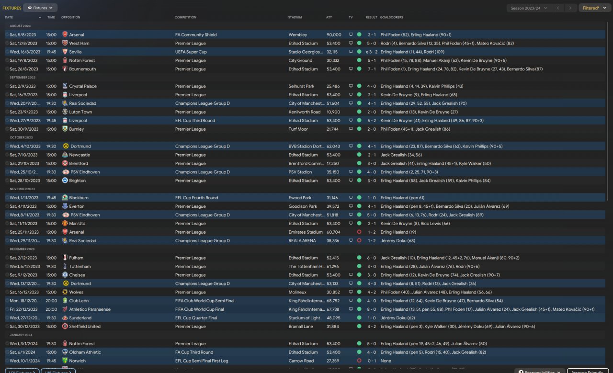Click the Man Utd club badge
This screenshot has width=613, height=373.
click(65, 224)
